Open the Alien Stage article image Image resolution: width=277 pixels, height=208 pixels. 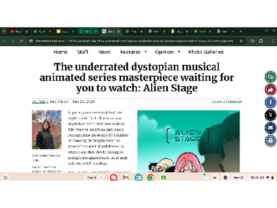click(188, 141)
